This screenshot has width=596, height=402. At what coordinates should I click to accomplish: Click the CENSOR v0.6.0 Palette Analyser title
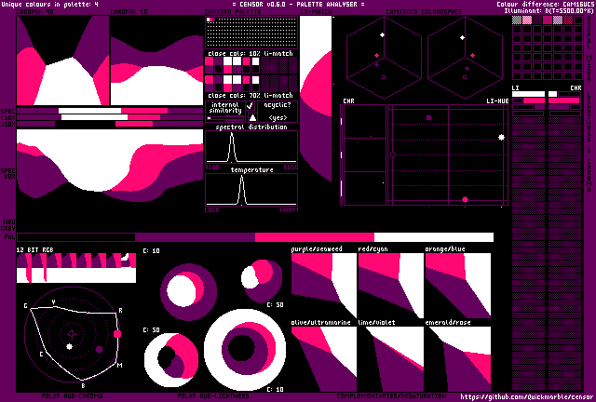click(x=297, y=5)
